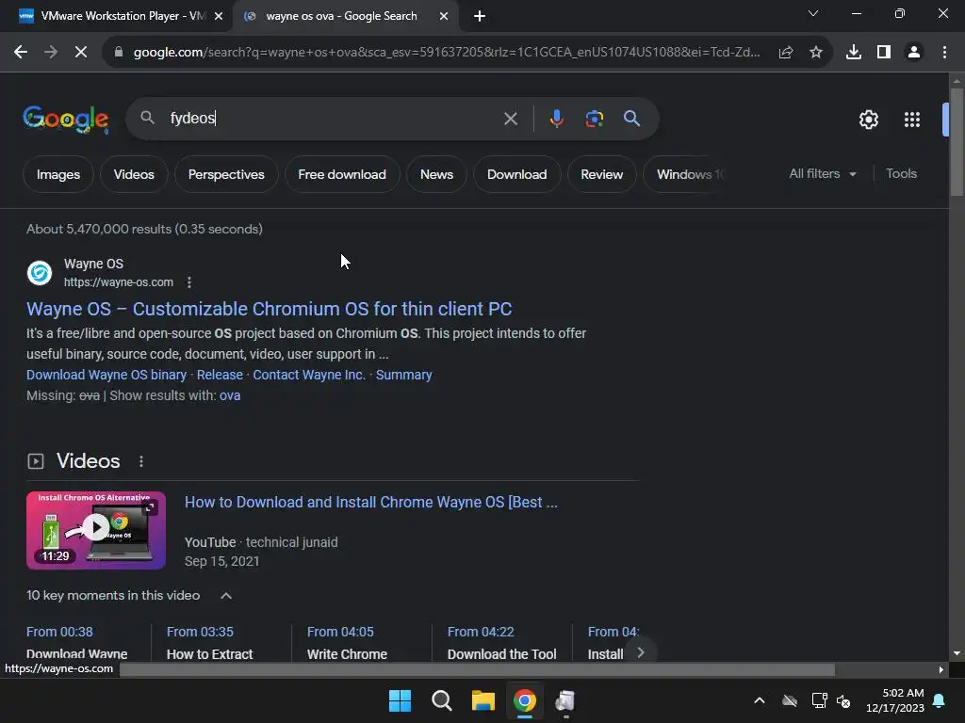Open the share this page icon
965x723 pixels.
coord(786,53)
